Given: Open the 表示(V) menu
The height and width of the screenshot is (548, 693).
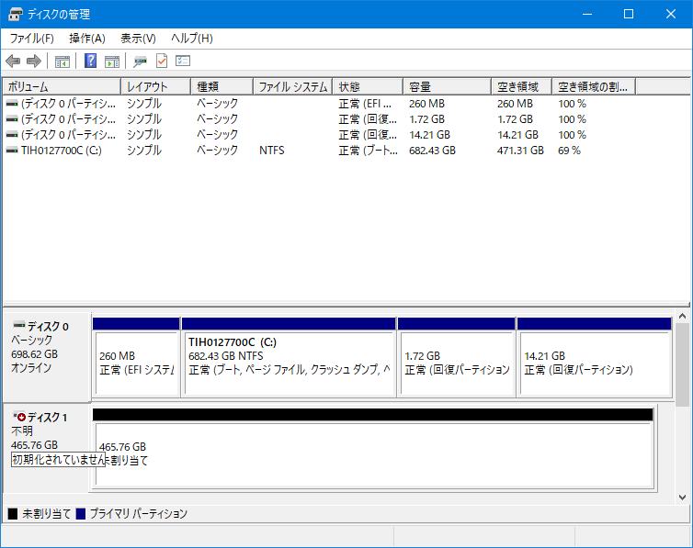Looking at the screenshot, I should tap(139, 39).
